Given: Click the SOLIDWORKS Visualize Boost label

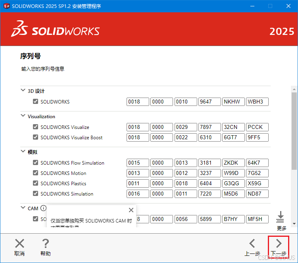Looking at the screenshot, I should coord(71,137).
